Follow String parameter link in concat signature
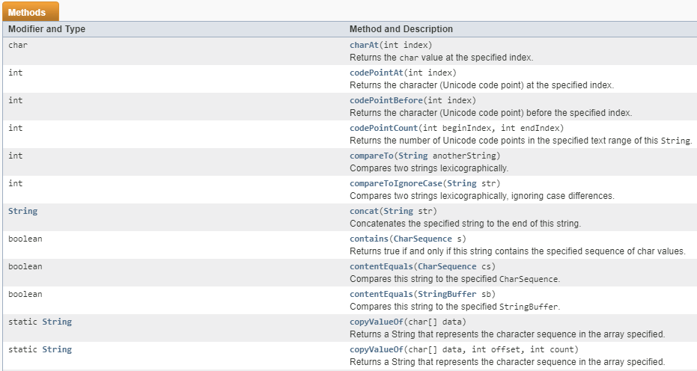Image resolution: width=697 pixels, height=371 pixels. pos(398,211)
